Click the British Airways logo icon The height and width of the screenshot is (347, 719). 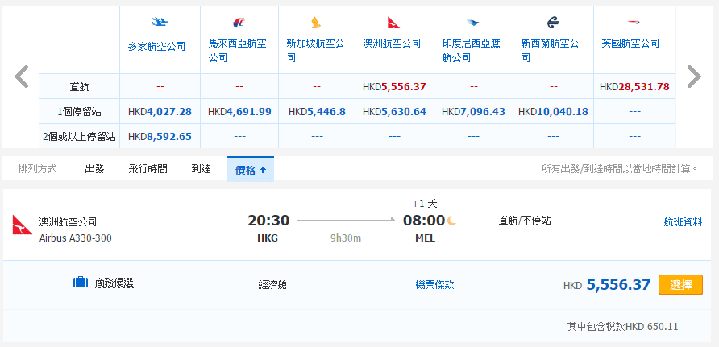630,23
